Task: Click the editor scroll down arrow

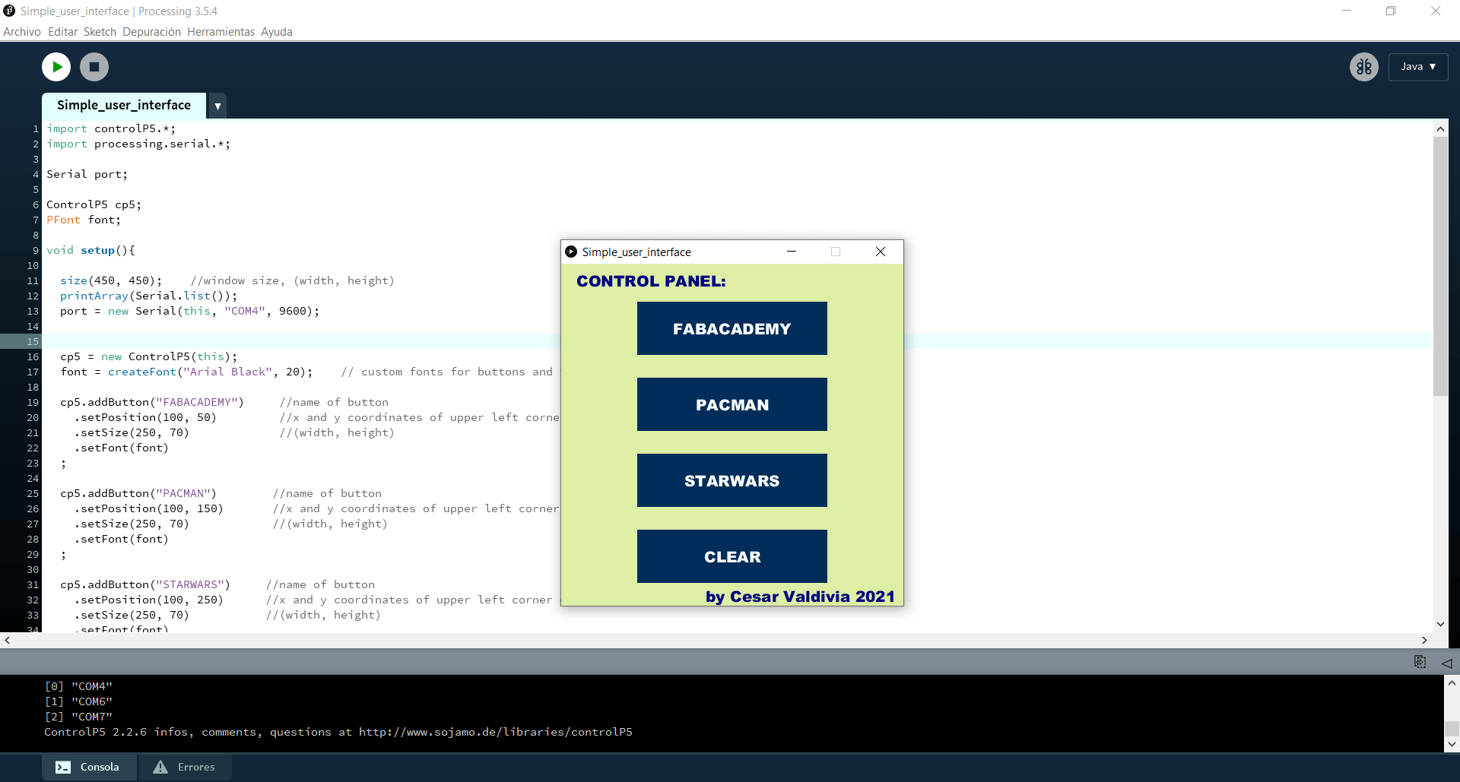Action: [1440, 624]
